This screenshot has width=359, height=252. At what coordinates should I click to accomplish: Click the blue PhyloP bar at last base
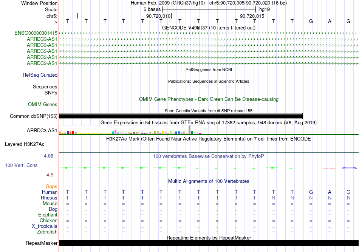(x=349, y=168)
